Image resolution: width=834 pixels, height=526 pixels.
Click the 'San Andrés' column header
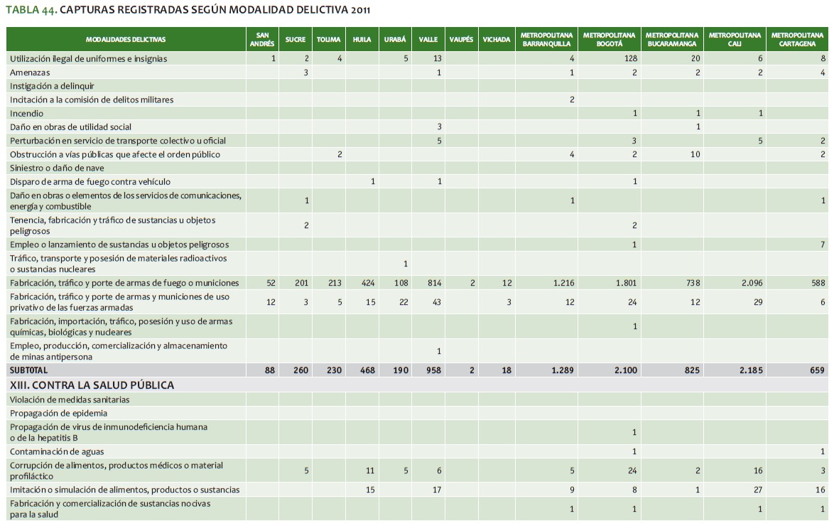261,40
